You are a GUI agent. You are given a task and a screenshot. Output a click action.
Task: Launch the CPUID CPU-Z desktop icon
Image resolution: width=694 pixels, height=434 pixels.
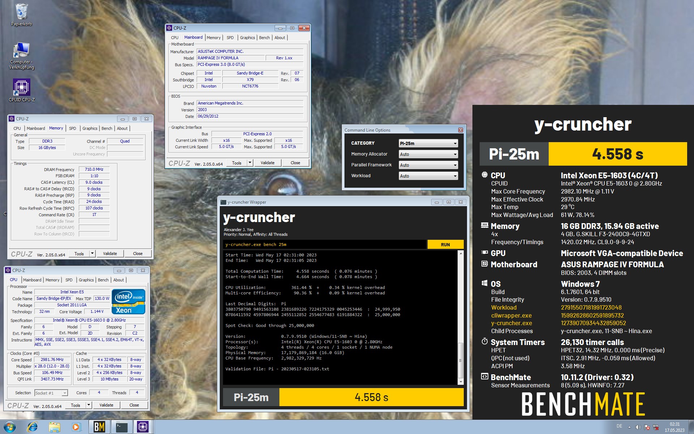[x=22, y=90]
